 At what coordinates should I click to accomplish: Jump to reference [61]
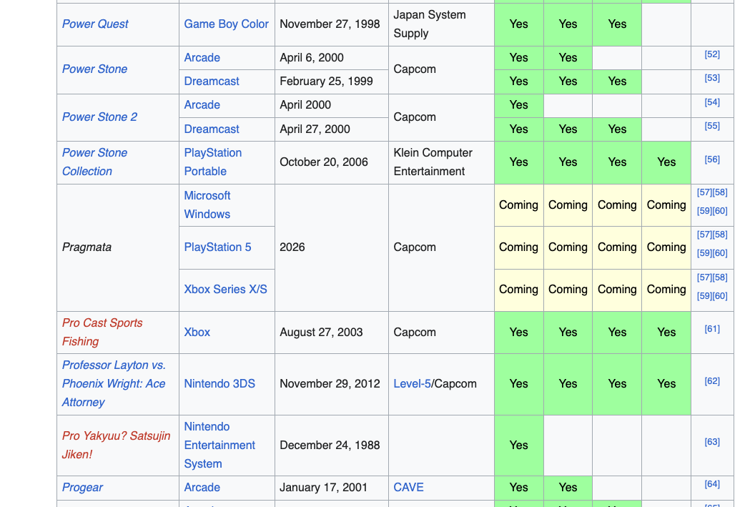[712, 329]
